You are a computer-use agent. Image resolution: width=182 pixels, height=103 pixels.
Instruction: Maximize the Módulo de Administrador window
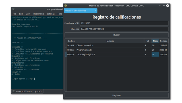(164, 6)
